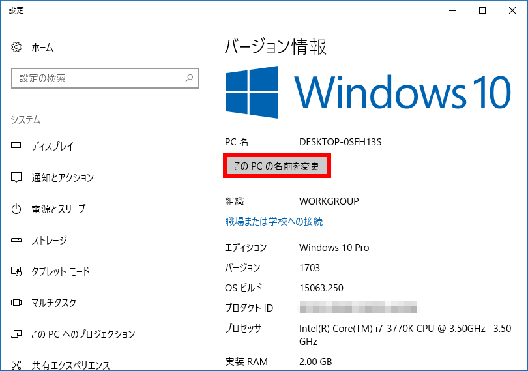Viewport: 528px width, 371px height.
Task: Click the Home gear icon
Action: [16, 47]
